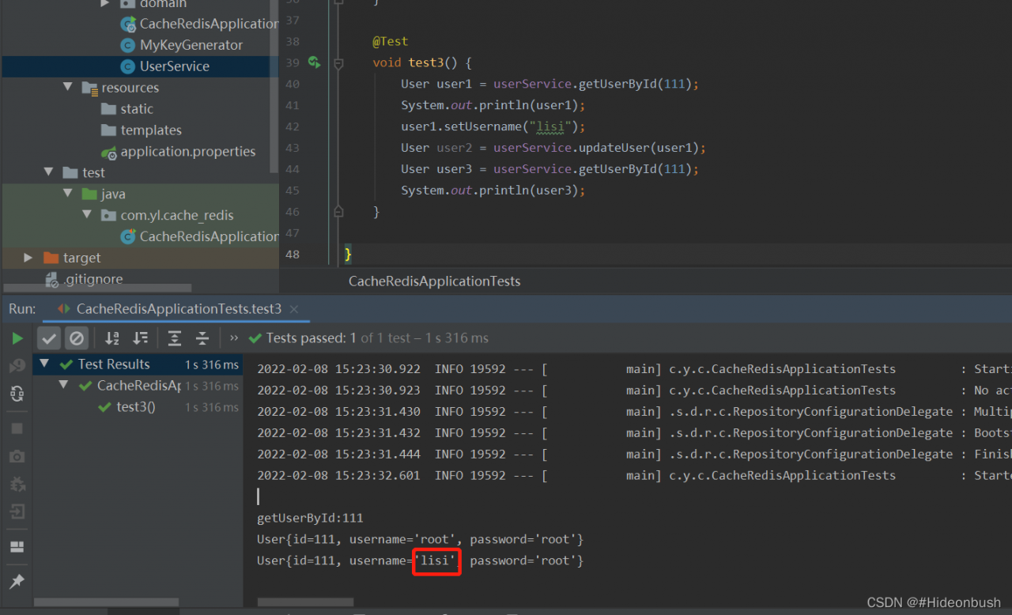
Task: Click fold end marker at line 46
Action: 338,211
